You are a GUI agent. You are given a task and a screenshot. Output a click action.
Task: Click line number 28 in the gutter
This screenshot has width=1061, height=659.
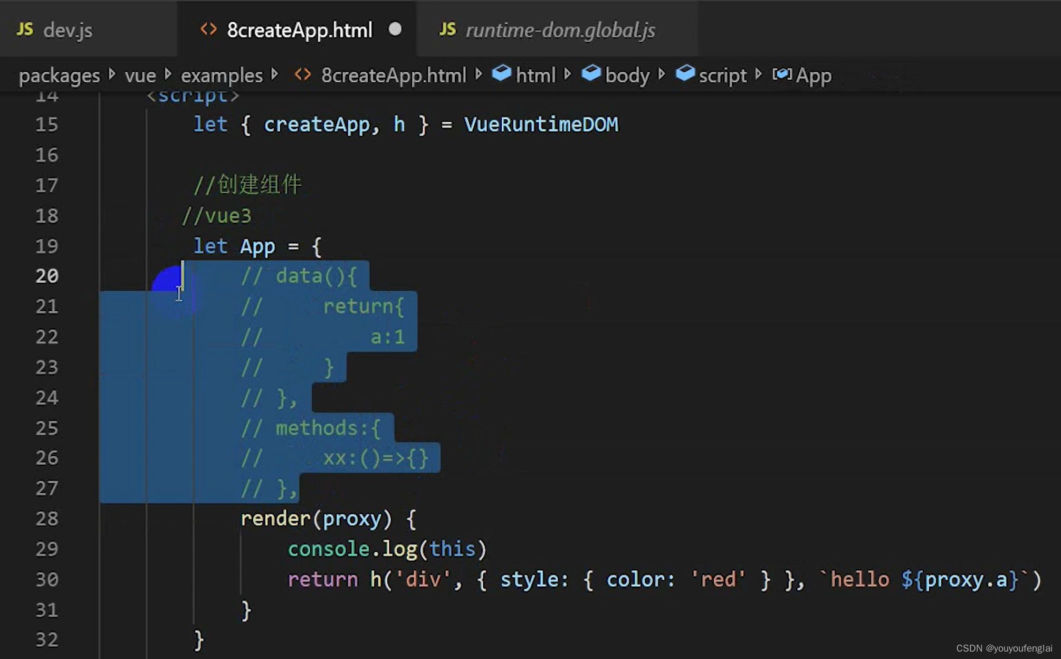47,519
